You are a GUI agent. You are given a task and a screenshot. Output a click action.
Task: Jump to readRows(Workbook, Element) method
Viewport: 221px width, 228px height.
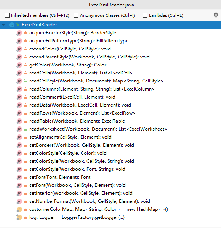point(82,113)
